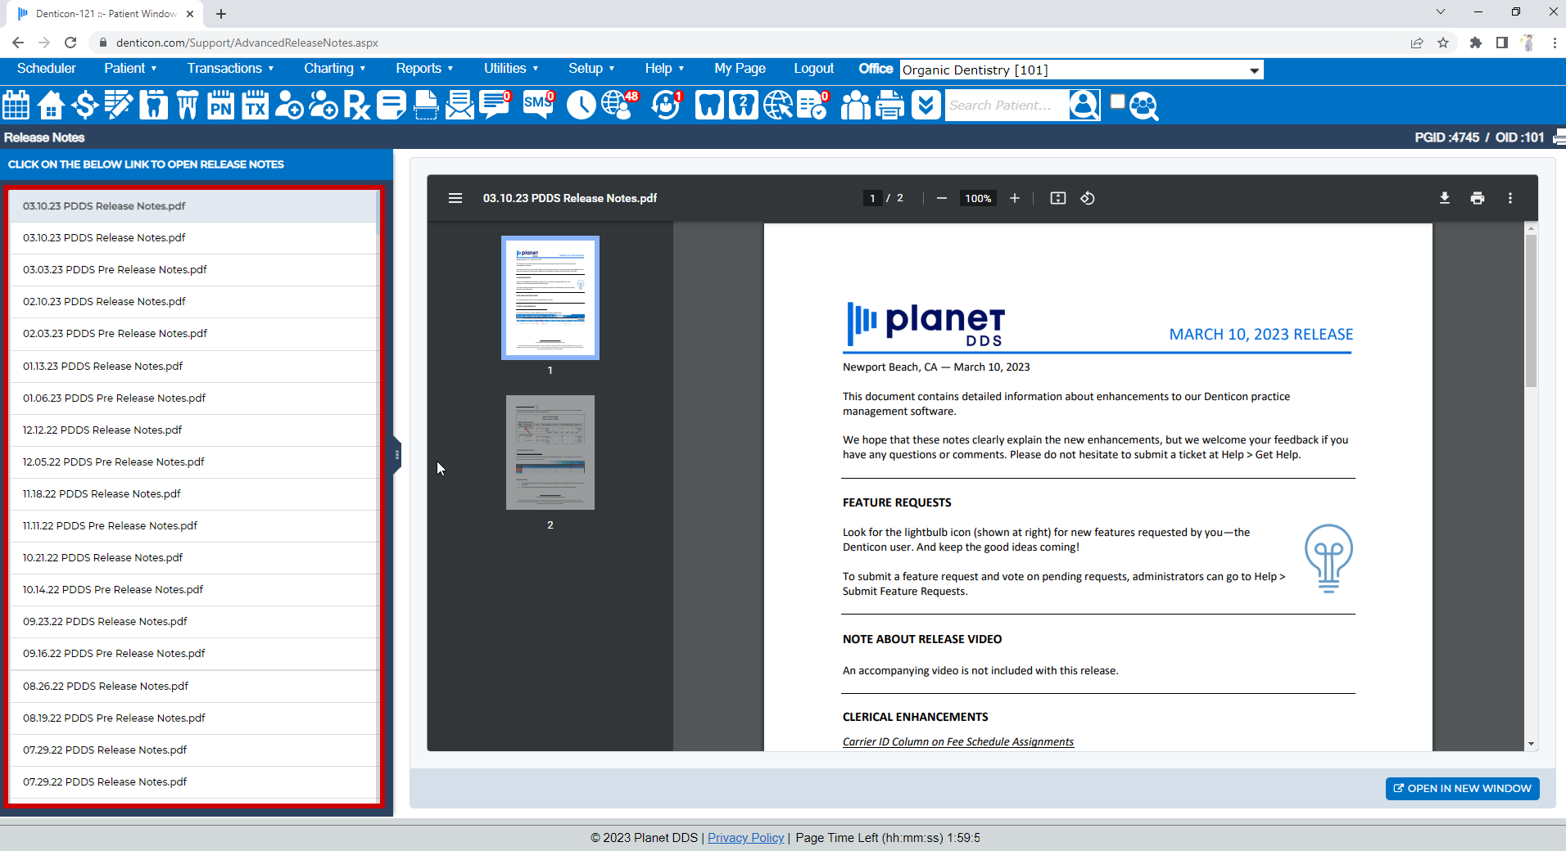Screen dimensions: 1566x851
Task: Open a new browser tab
Action: (221, 14)
